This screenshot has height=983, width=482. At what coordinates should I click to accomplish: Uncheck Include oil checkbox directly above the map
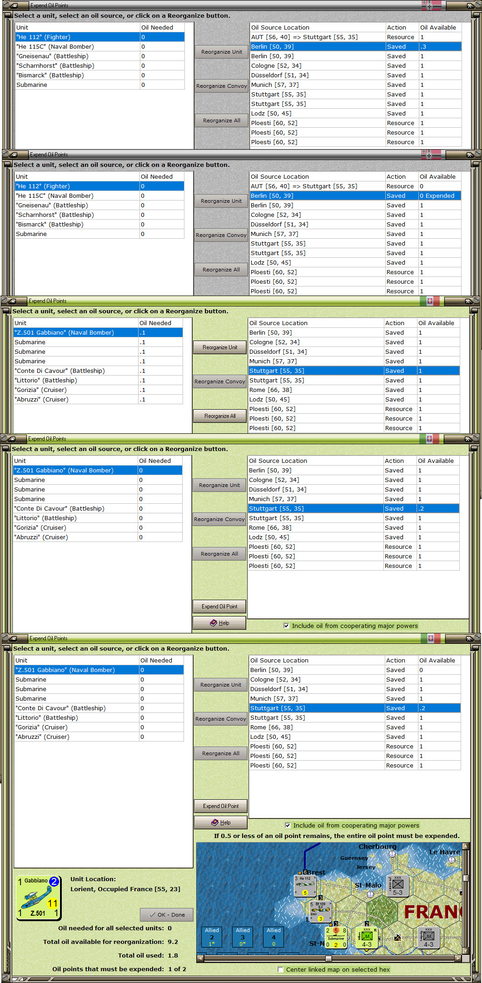[288, 825]
